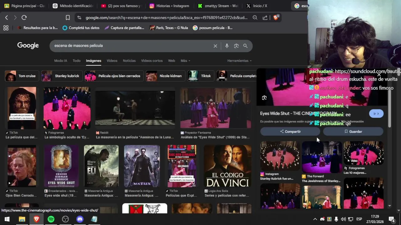Viewport: 401px width, 225px height.
Task: Open the Instagram Stanley Kubrick related image
Action: [280, 156]
